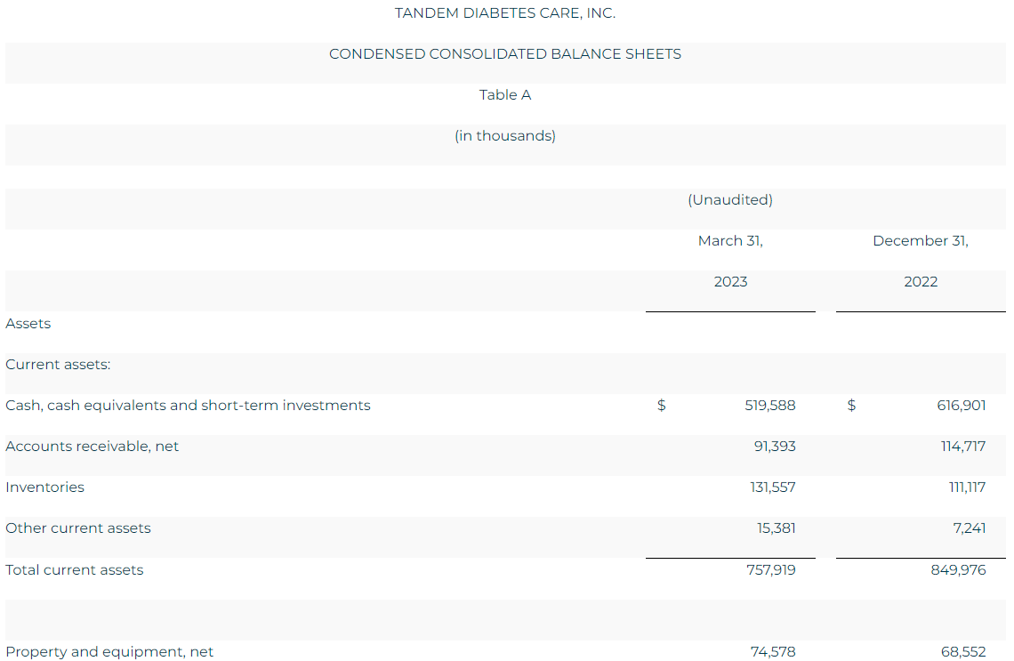1014x661 pixels.
Task: Click 'Total current assets' label
Action: (75, 569)
